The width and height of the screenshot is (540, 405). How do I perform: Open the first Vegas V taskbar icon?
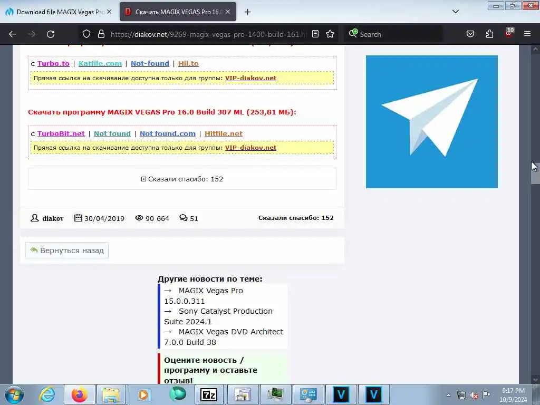point(341,394)
